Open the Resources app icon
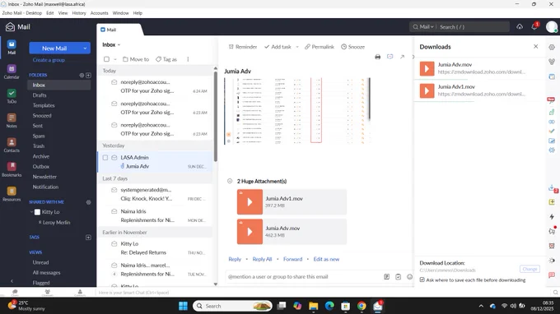 pyautogui.click(x=12, y=194)
